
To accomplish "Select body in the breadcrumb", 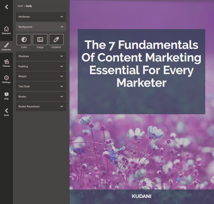I will [x=29, y=6].
